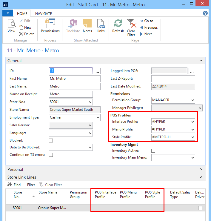Click the Find binoculars icon
This screenshot has width=211, height=221.
[x=10, y=185]
